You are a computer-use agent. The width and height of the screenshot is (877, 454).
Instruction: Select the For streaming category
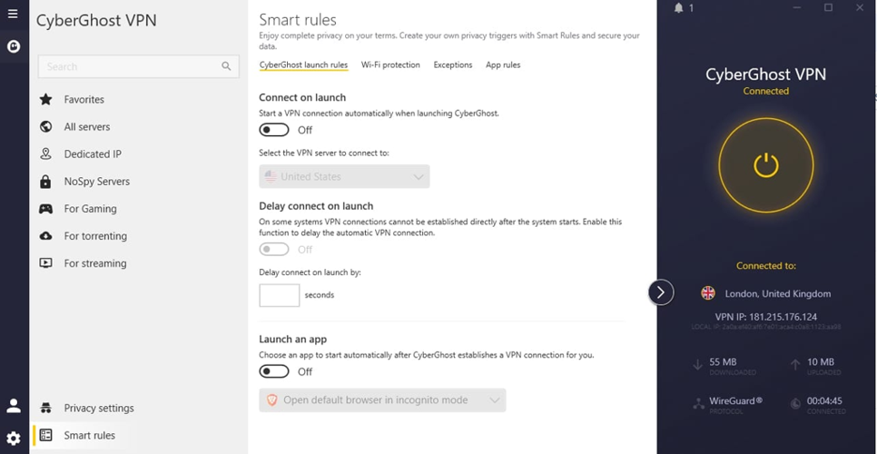click(94, 263)
